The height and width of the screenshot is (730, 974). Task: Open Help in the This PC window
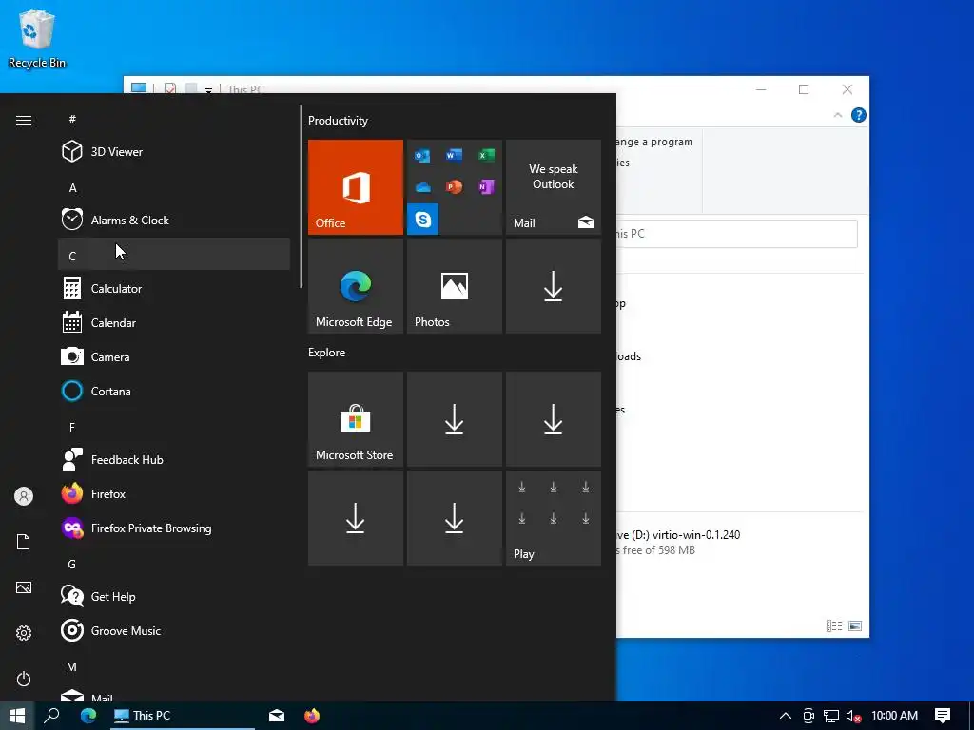pyautogui.click(x=859, y=115)
